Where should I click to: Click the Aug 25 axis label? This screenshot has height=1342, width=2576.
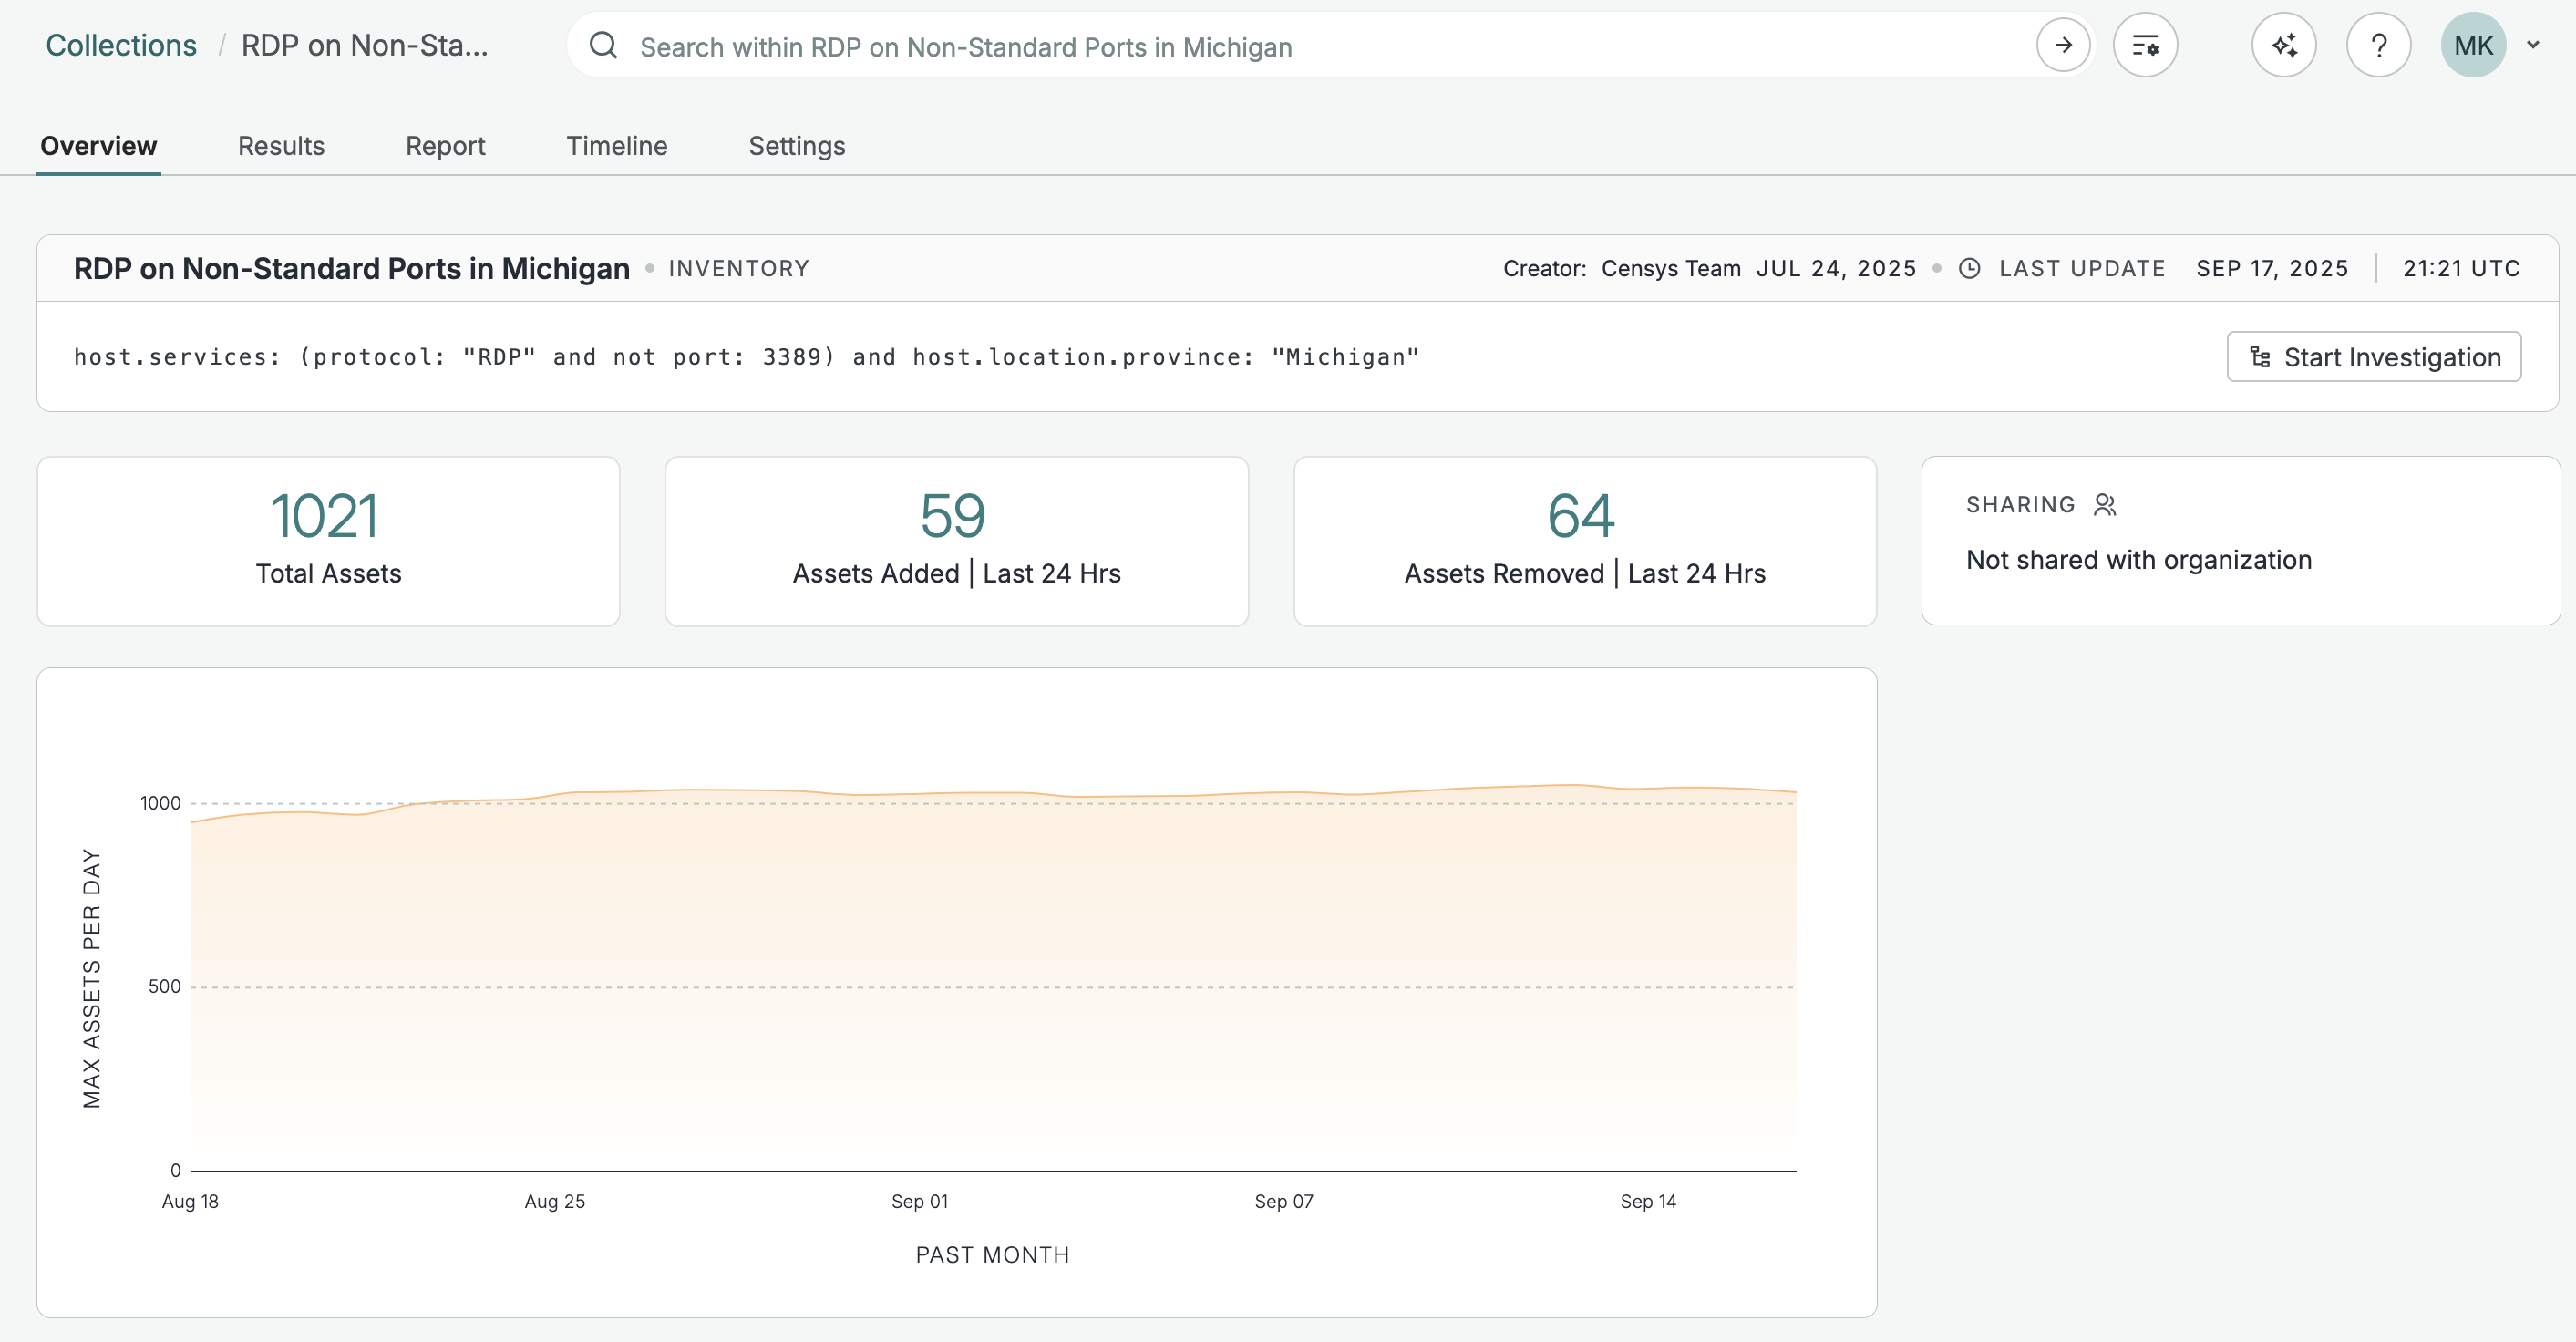tap(555, 1202)
